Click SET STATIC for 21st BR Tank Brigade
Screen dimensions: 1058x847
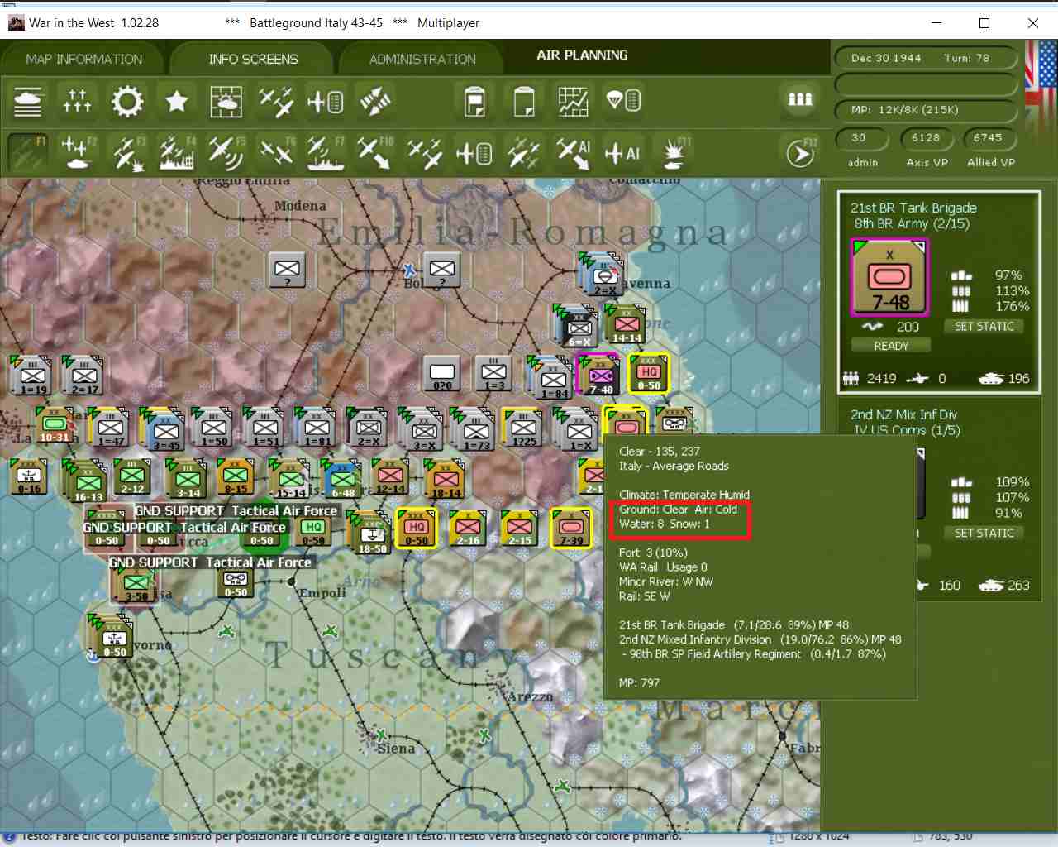click(984, 327)
